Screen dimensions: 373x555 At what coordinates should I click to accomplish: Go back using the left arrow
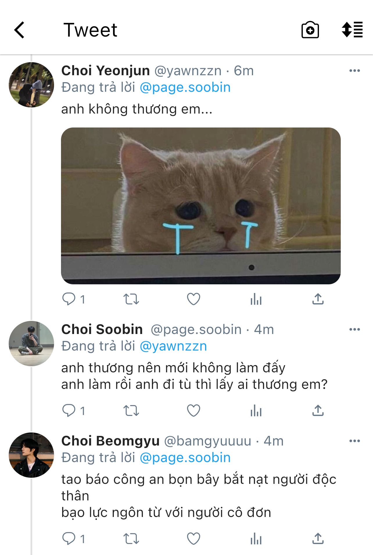point(19,30)
